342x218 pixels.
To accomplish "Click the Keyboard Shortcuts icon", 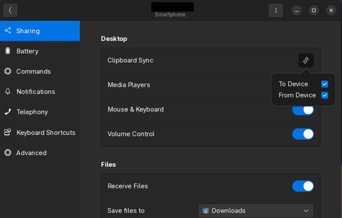I will click(x=8, y=132).
